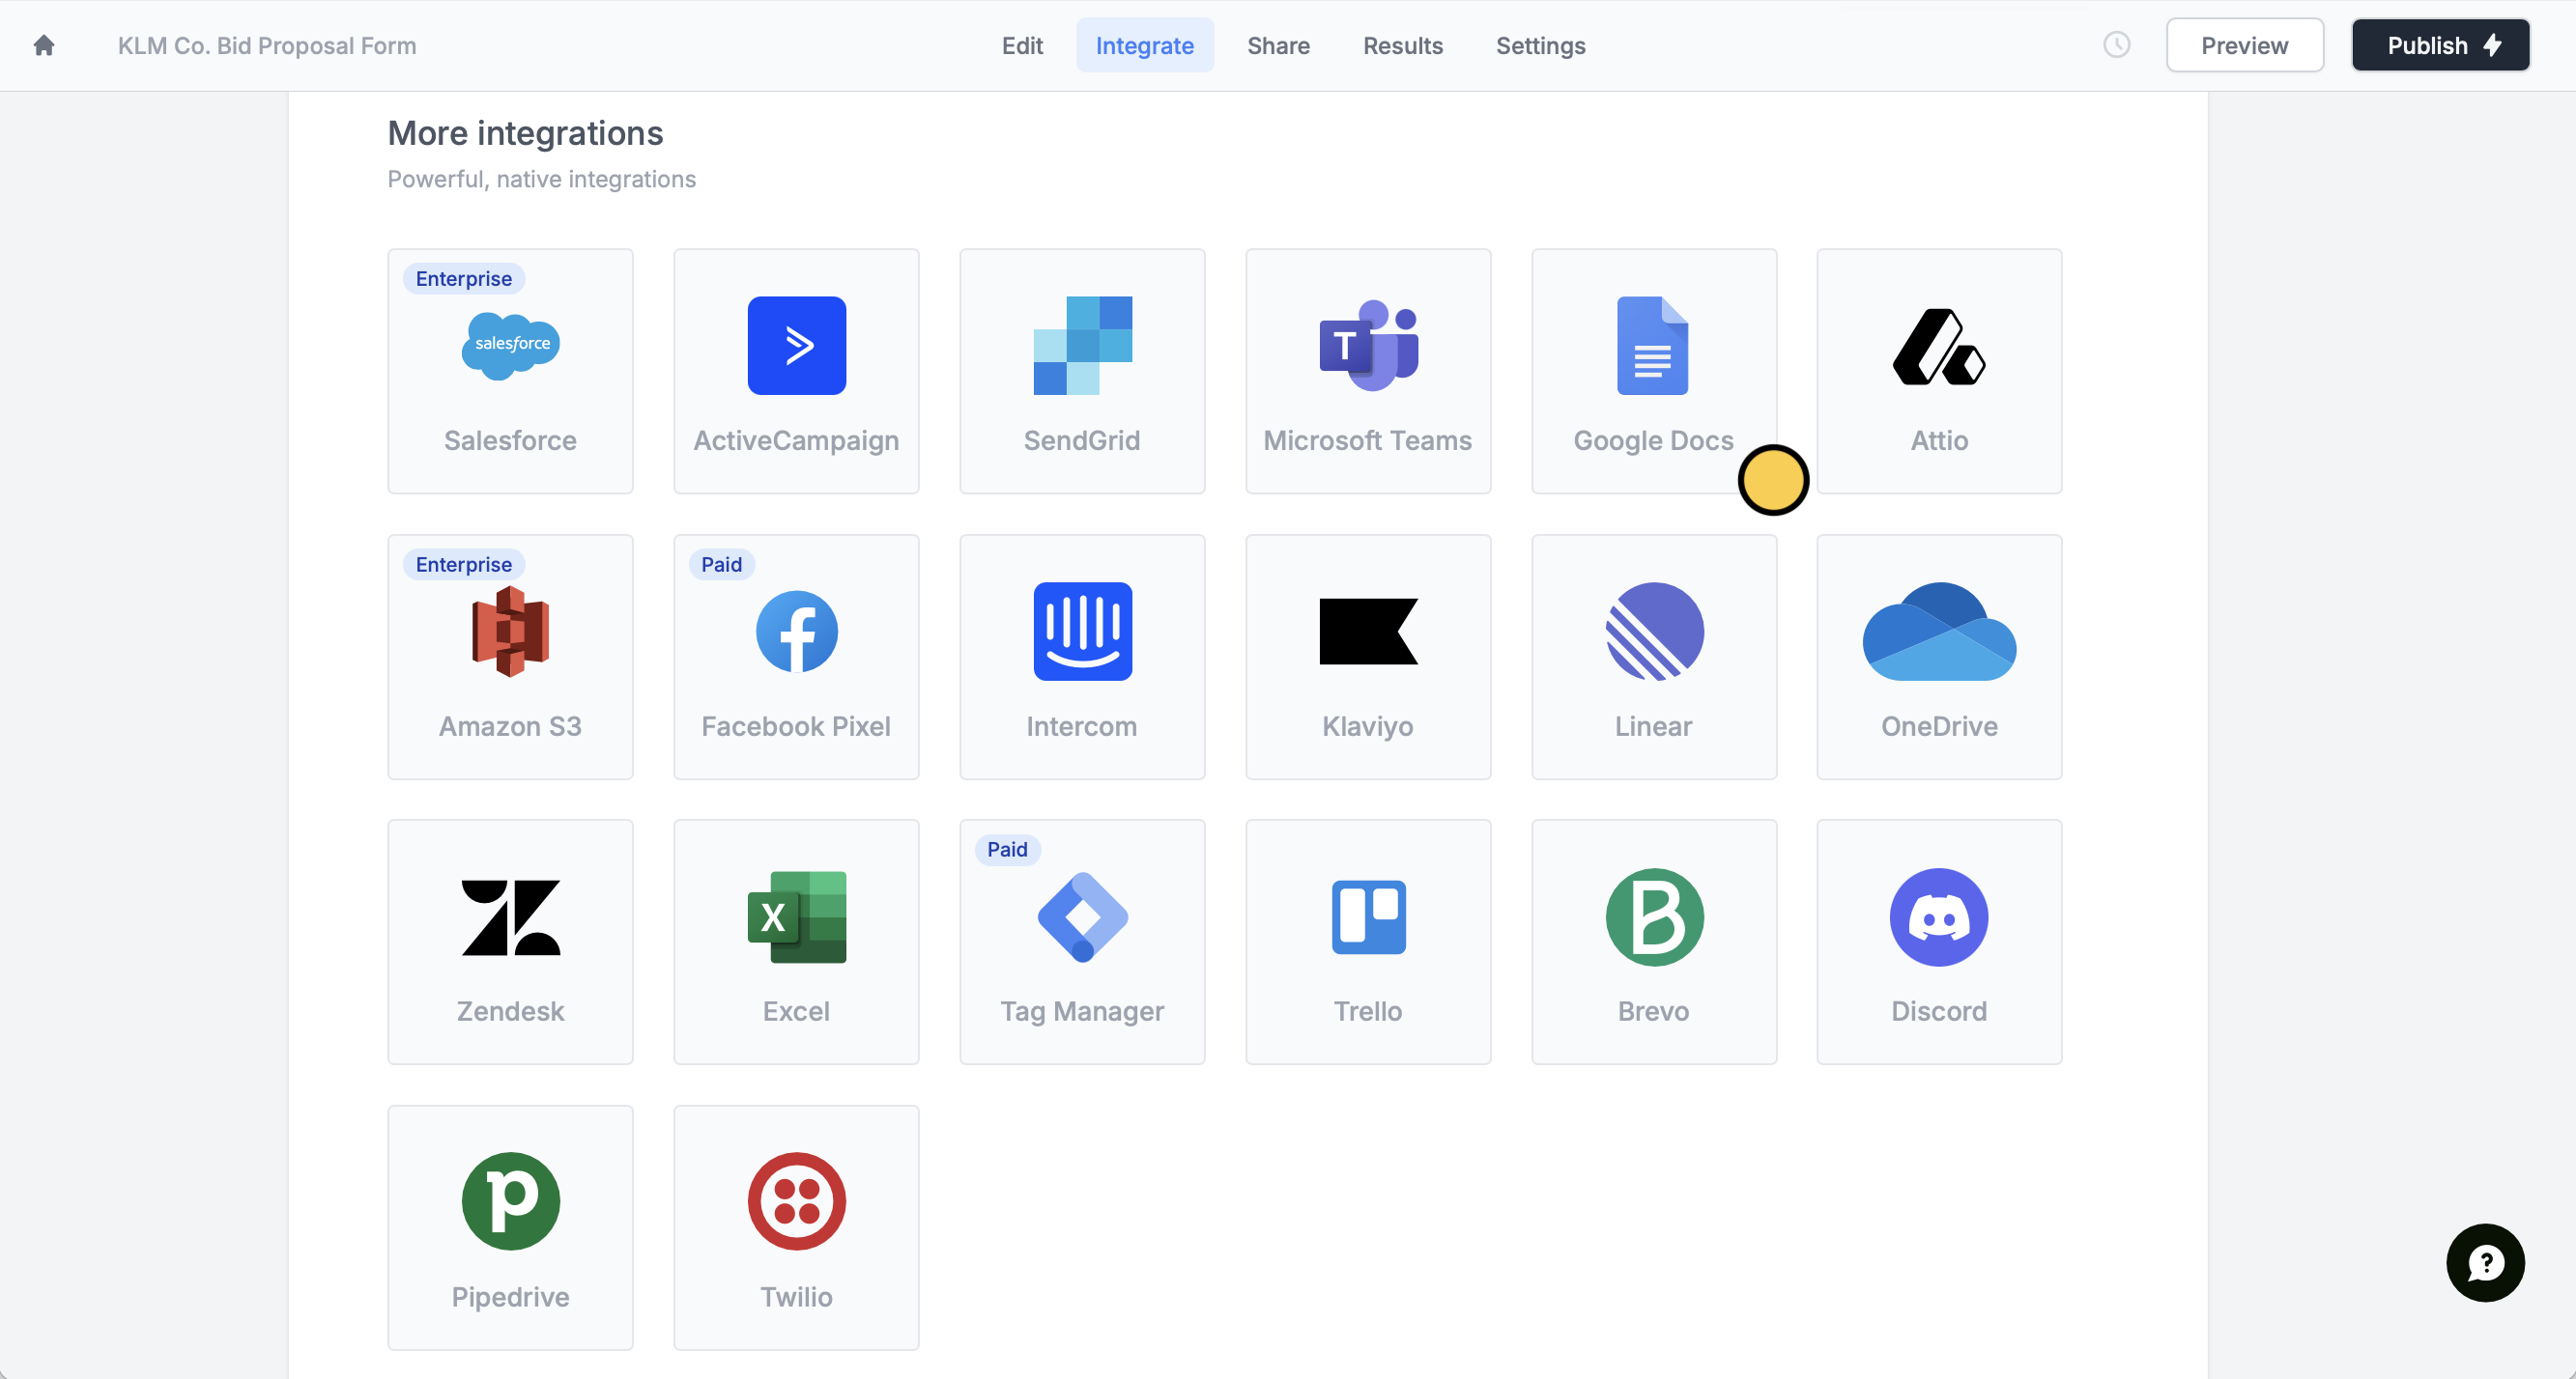Publish the form
Screen dimensions: 2576x1379
[2440, 45]
